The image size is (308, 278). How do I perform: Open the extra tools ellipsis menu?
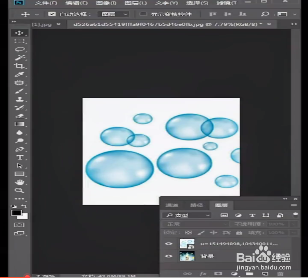click(x=19, y=199)
